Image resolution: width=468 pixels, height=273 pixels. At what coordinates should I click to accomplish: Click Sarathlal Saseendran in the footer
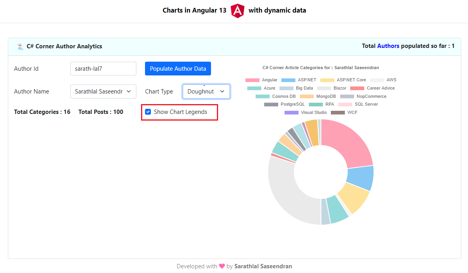263,266
